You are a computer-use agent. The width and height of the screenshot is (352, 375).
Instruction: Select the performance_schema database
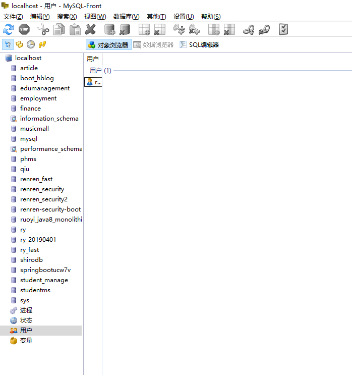coord(51,149)
